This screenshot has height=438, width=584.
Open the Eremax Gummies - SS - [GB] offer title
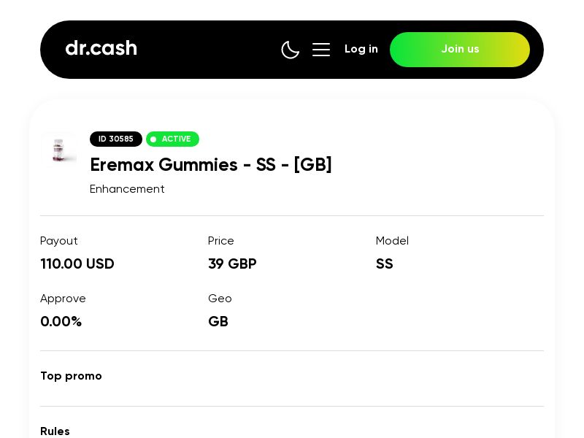click(211, 165)
